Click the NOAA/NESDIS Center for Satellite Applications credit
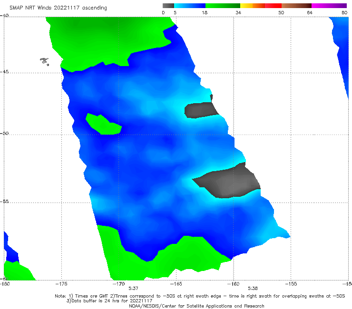 (196, 306)
